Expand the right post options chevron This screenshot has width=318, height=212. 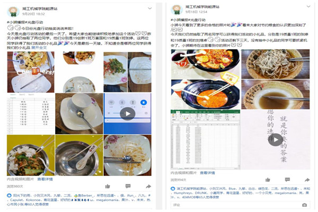(x=308, y=6)
